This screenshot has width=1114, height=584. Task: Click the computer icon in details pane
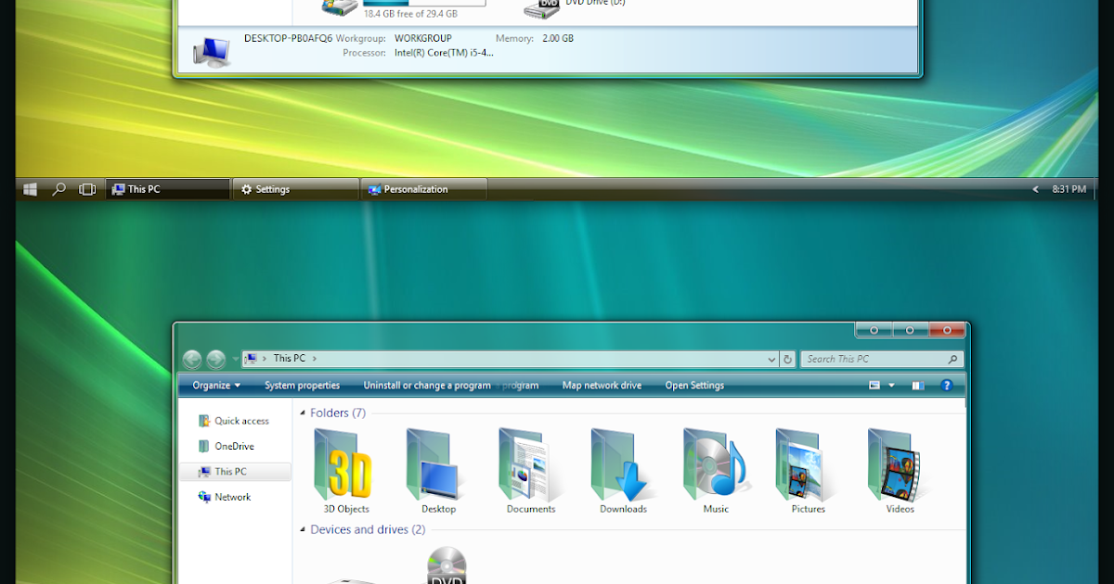tap(212, 50)
